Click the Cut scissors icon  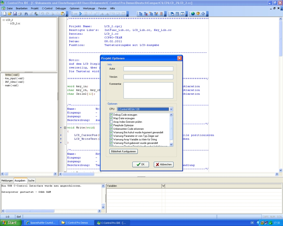point(53,14)
